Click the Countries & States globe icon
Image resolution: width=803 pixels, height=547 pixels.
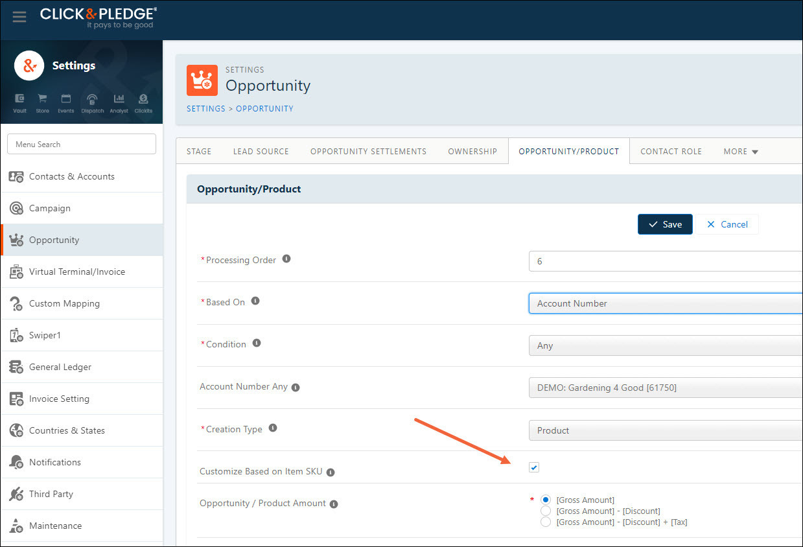pyautogui.click(x=17, y=430)
